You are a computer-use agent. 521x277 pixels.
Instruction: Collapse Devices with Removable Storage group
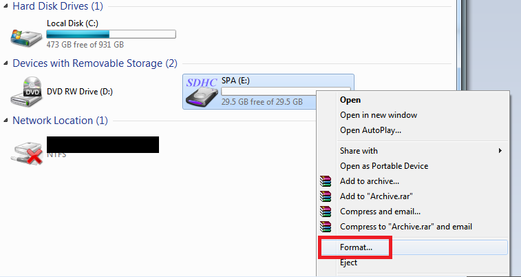coord(6,63)
